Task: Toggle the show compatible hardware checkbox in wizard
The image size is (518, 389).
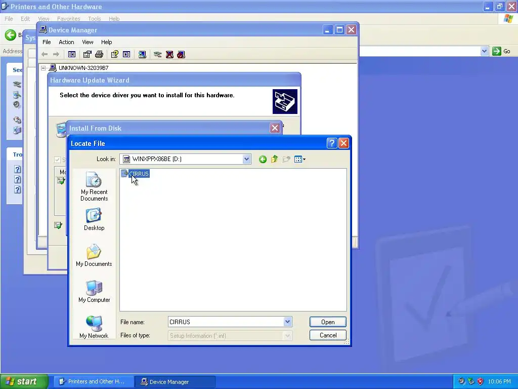Action: [57, 160]
